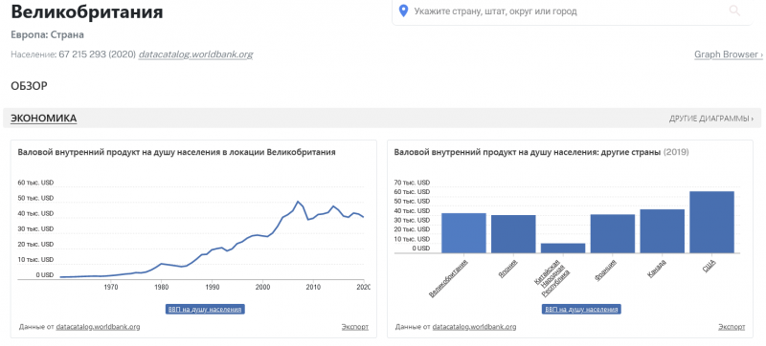Click Экспорт under the bar chart

[732, 327]
